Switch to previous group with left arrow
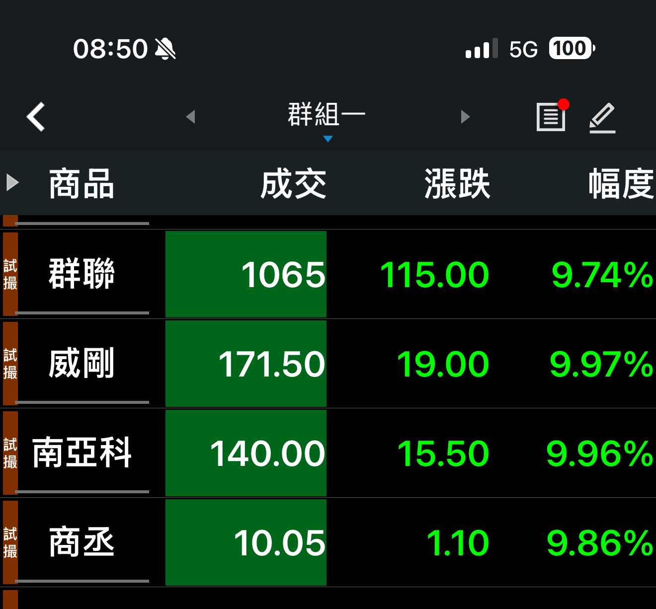The width and height of the screenshot is (656, 609). (x=190, y=117)
